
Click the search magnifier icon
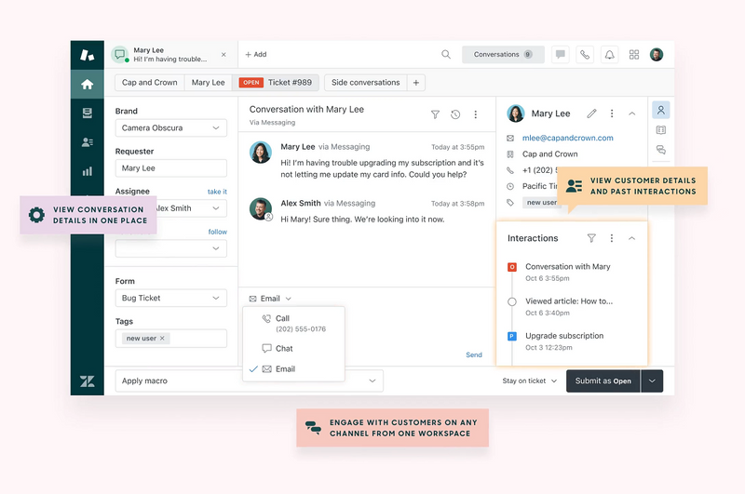tap(446, 55)
